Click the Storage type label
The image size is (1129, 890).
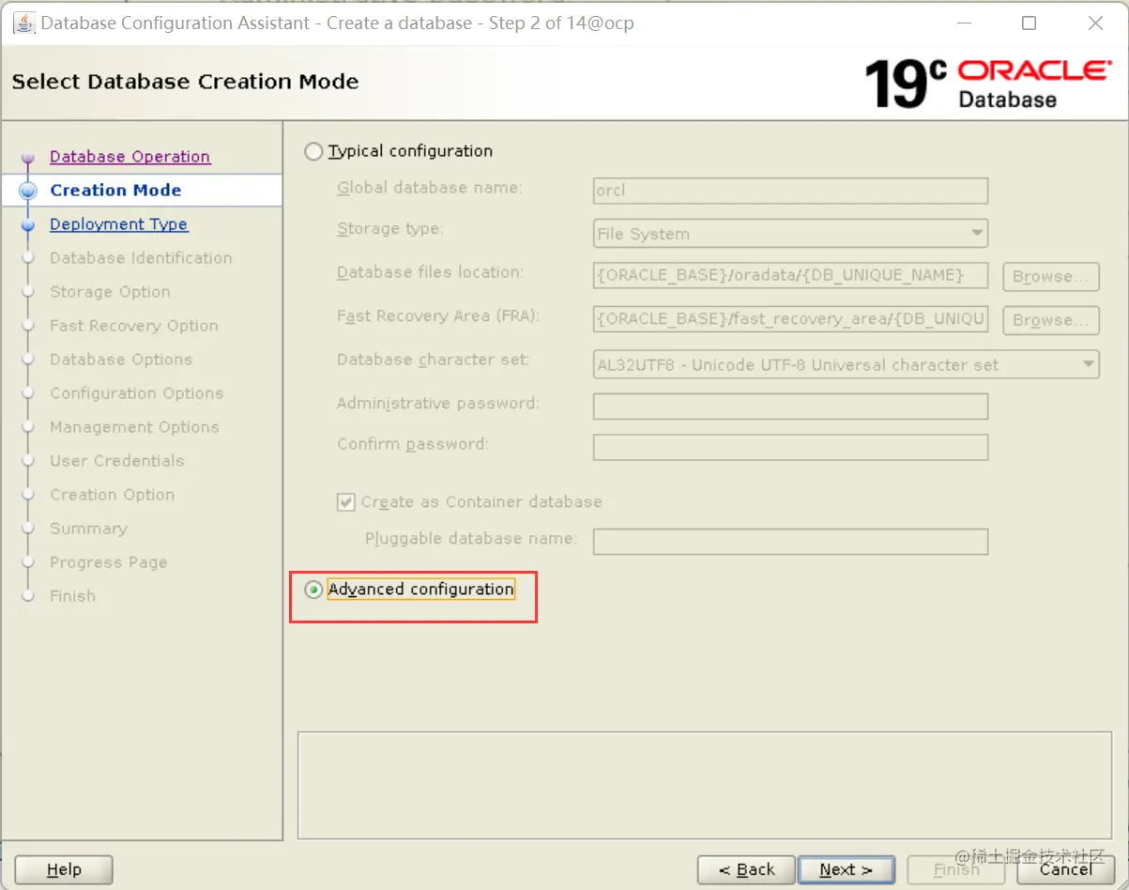click(390, 230)
